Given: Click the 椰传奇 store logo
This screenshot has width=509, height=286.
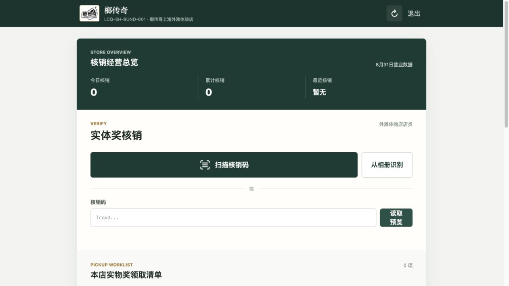Looking at the screenshot, I should [89, 13].
